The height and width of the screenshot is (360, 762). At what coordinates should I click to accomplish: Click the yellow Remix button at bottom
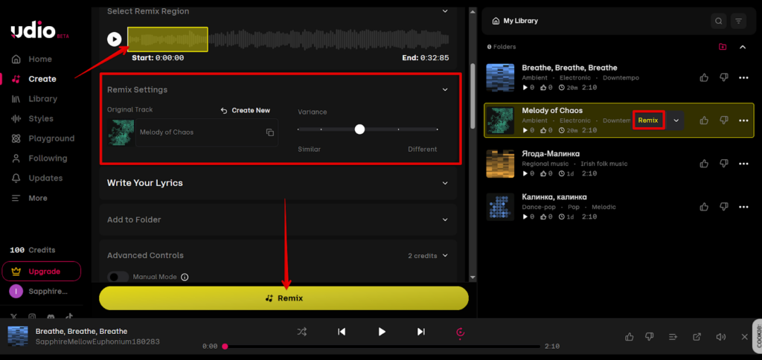[284, 298]
